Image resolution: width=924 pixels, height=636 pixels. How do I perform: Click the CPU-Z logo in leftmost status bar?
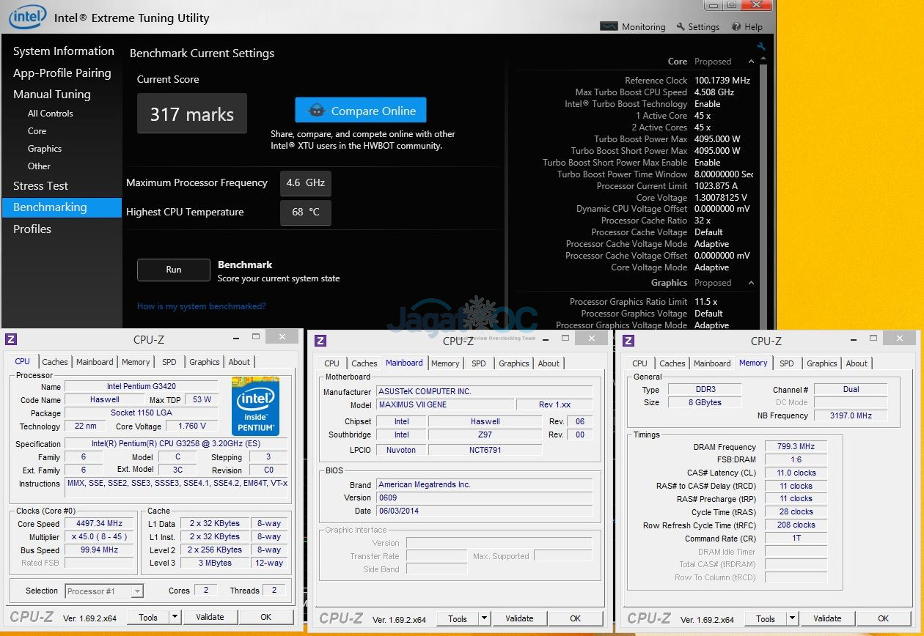(32, 618)
